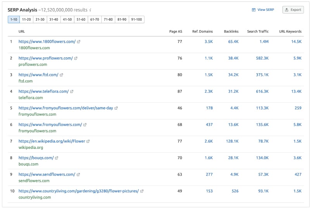Click 2.3K referring domains for teleflora

[x=209, y=92]
